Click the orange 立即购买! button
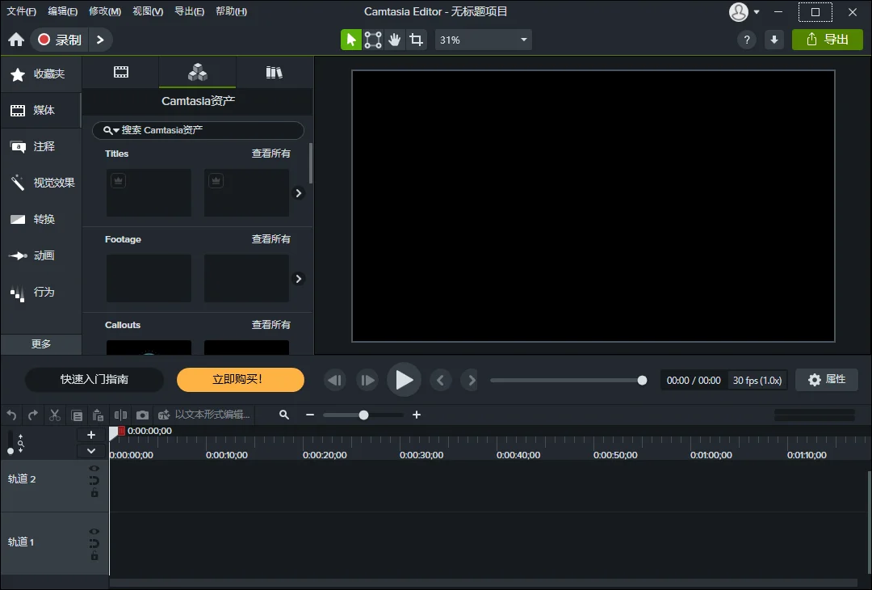The height and width of the screenshot is (590, 872). pos(241,380)
